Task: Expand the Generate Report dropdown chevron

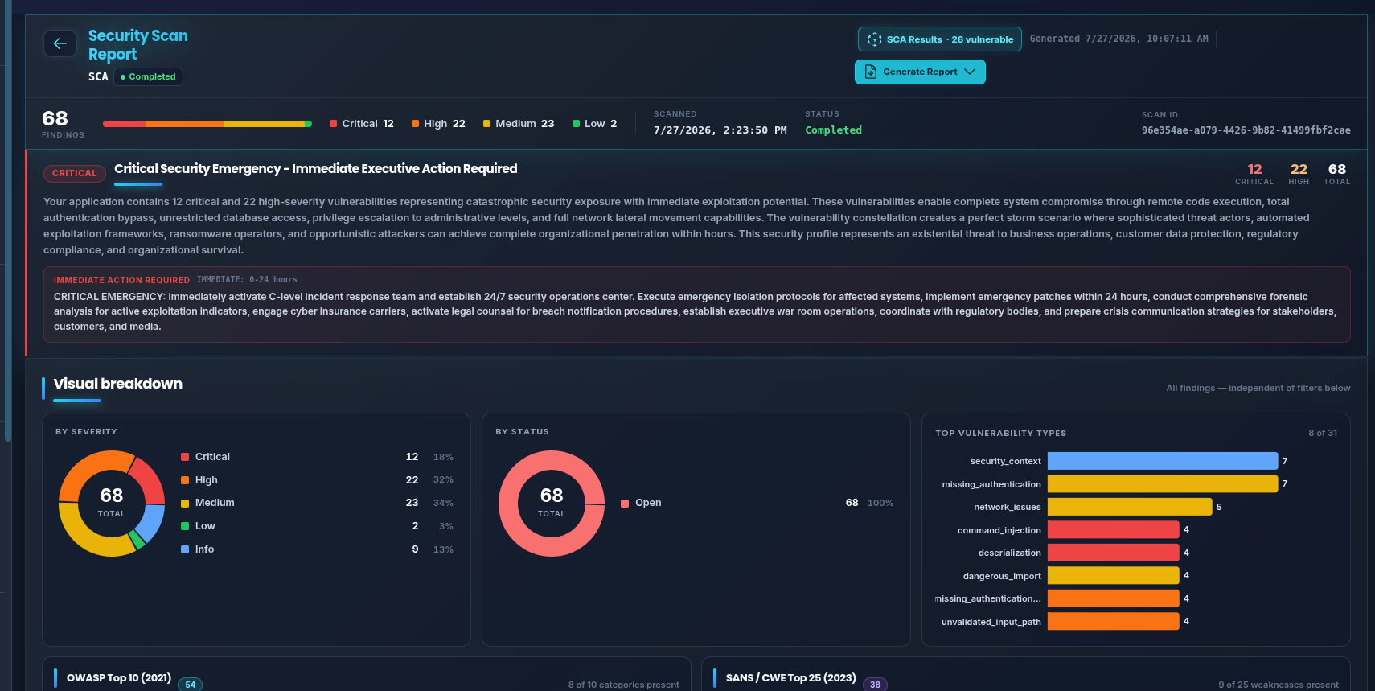Action: [970, 72]
